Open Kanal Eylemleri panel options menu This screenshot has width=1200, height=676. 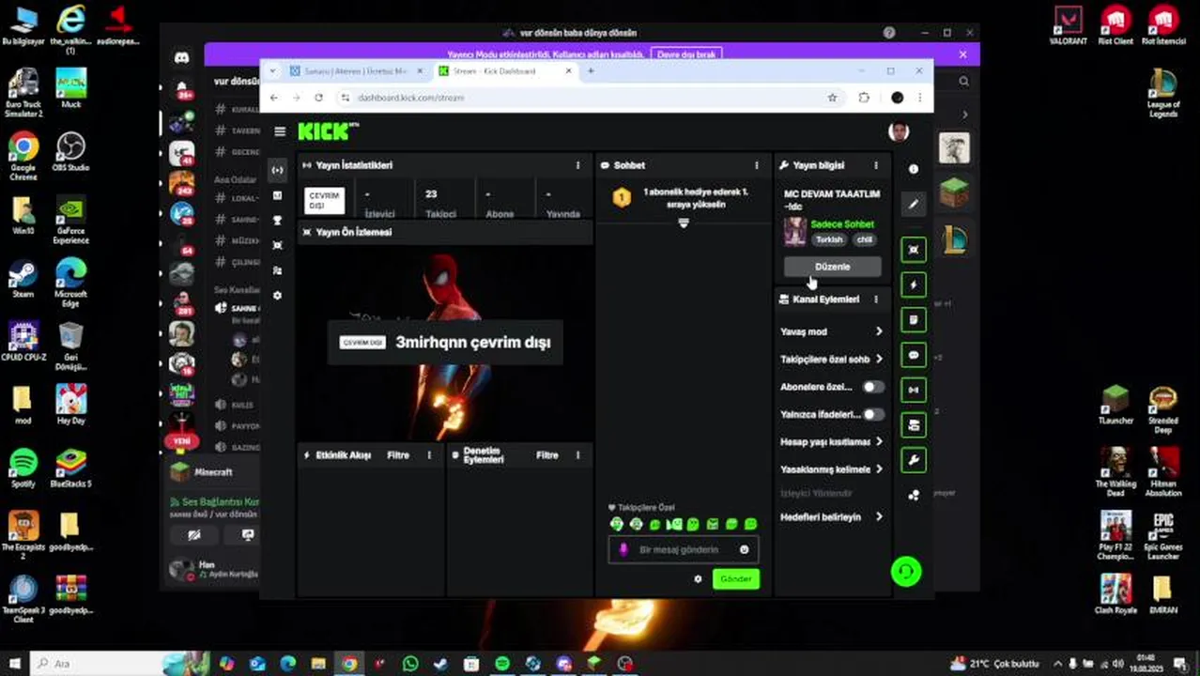[x=876, y=300]
